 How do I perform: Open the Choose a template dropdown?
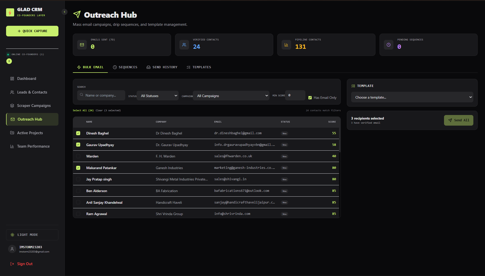pos(412,97)
